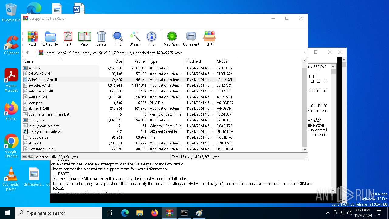Launch the Wizard tool
This screenshot has height=219, width=389.
pyautogui.click(x=135, y=39)
